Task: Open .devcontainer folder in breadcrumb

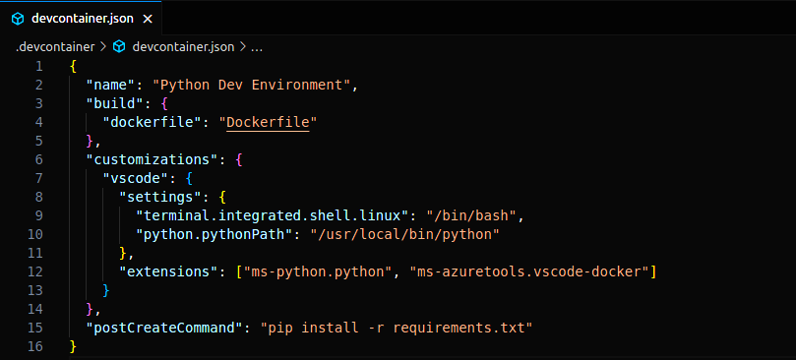Action: point(55,47)
